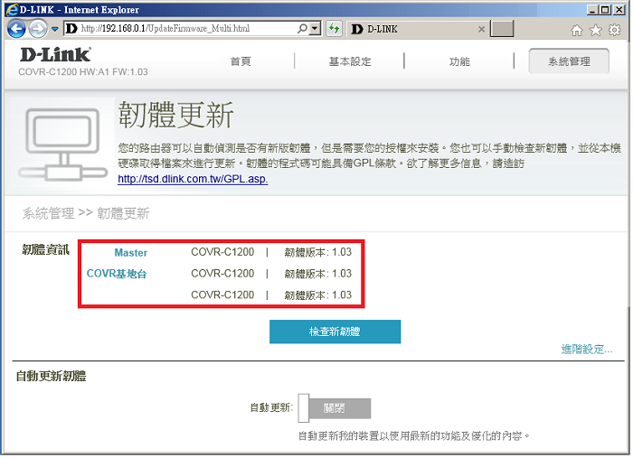Click the browser Forward arrow button
This screenshot has height=458, width=633.
point(38,29)
